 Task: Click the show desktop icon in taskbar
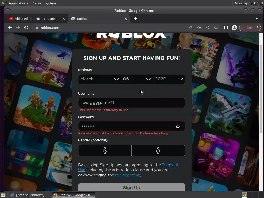[3, 195]
